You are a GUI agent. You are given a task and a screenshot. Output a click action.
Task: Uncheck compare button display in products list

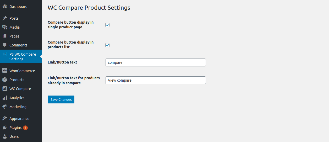click(x=107, y=45)
